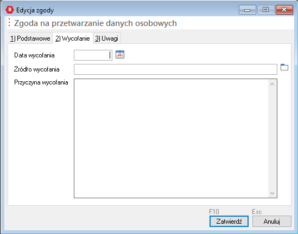298x234 pixels.
Task: Close the Edycja zgody dialog
Action: (284, 10)
